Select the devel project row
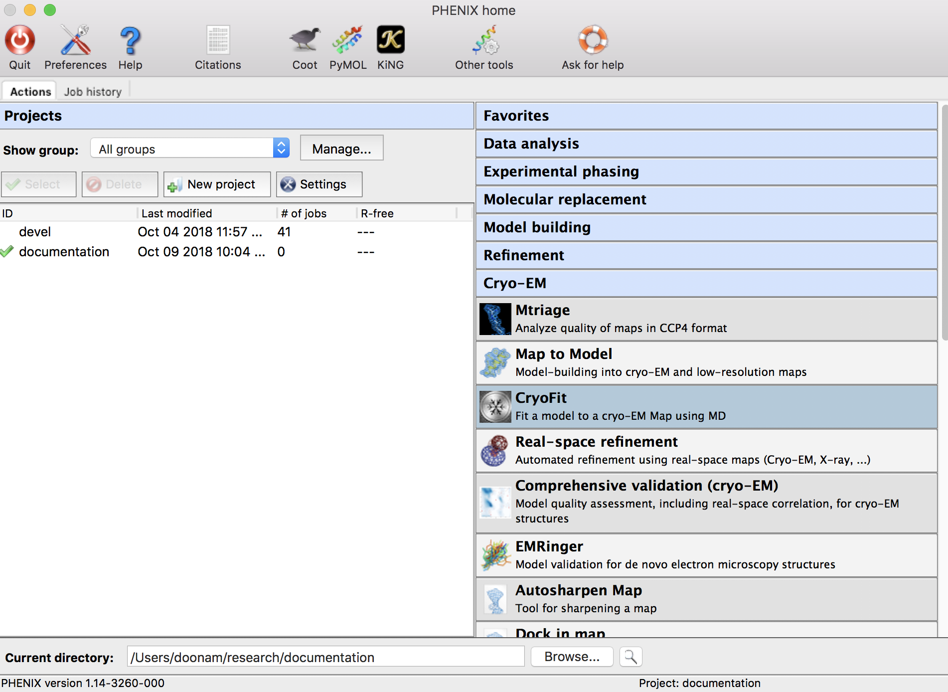948x692 pixels. tap(35, 231)
